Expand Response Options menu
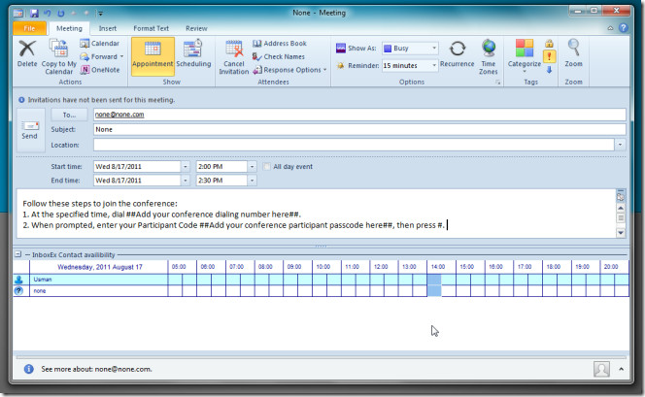 [x=324, y=70]
